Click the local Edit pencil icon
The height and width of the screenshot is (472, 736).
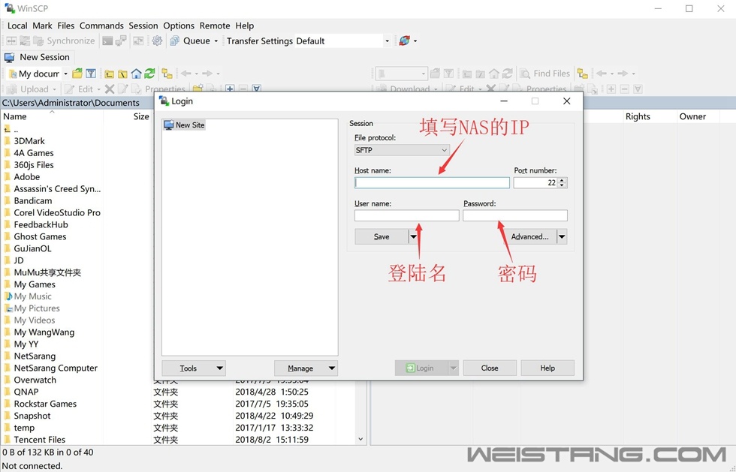(69, 89)
